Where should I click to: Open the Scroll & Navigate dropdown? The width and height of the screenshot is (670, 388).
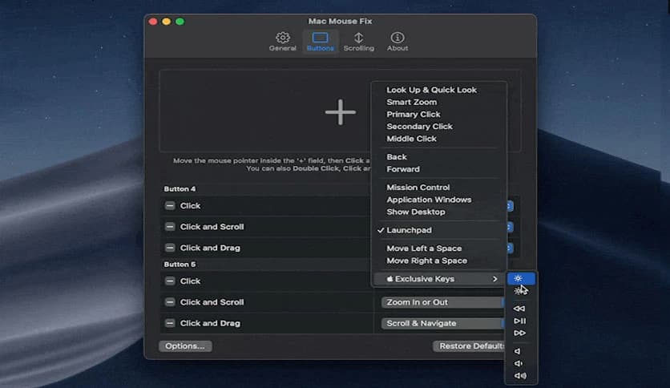[443, 324]
